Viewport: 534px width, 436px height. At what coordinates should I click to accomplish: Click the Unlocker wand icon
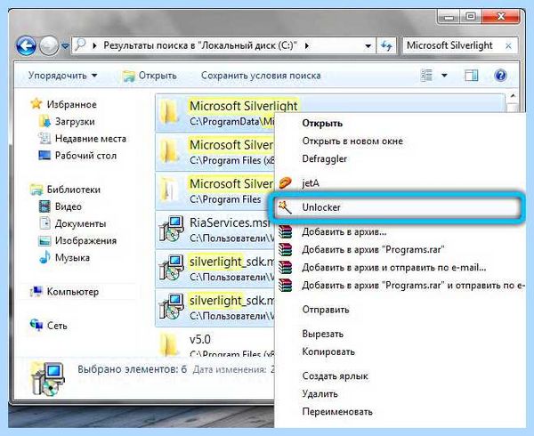tap(285, 207)
